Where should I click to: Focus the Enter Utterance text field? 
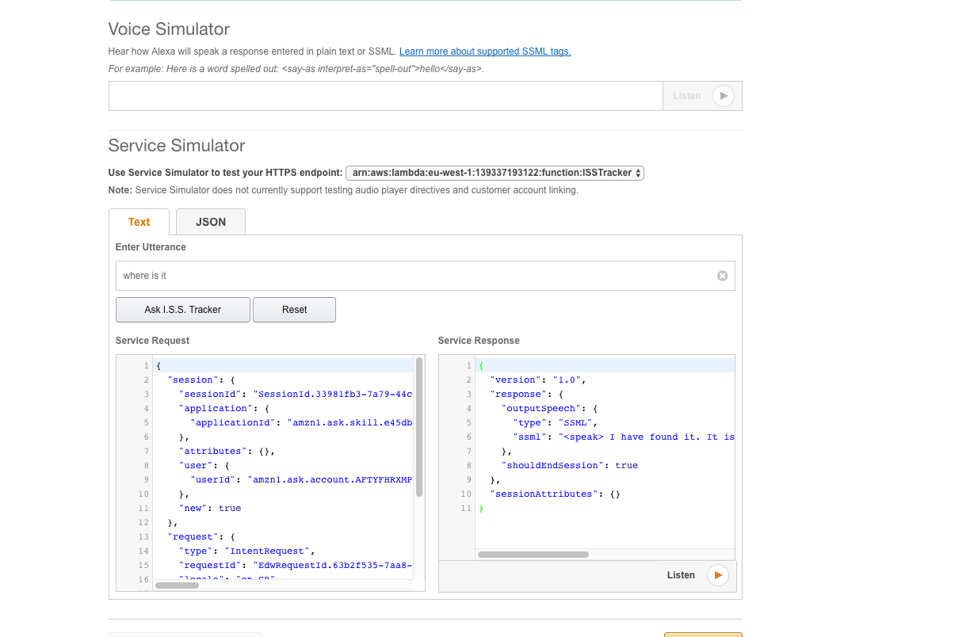pos(412,276)
